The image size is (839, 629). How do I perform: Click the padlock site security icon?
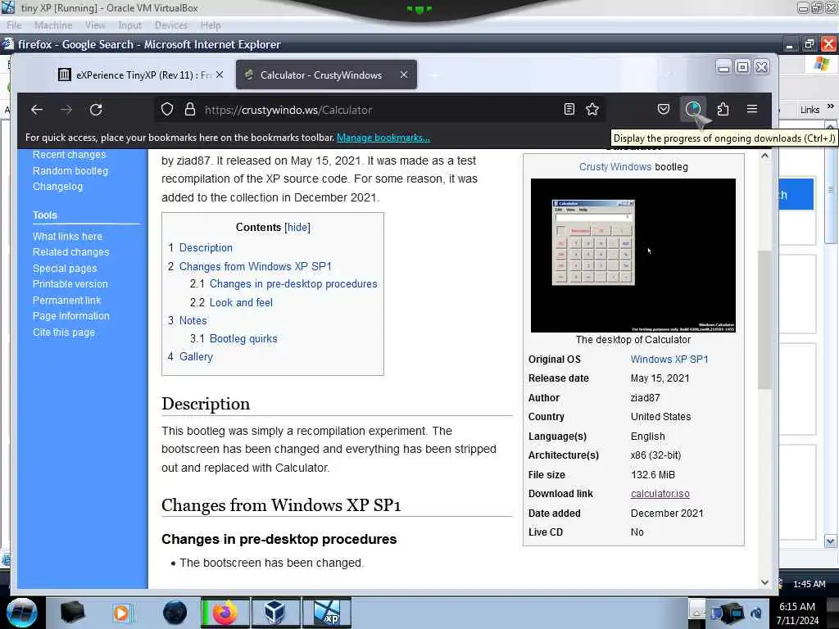tap(190, 110)
